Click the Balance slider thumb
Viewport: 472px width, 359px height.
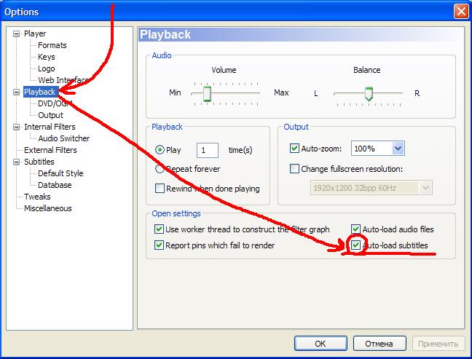click(369, 94)
